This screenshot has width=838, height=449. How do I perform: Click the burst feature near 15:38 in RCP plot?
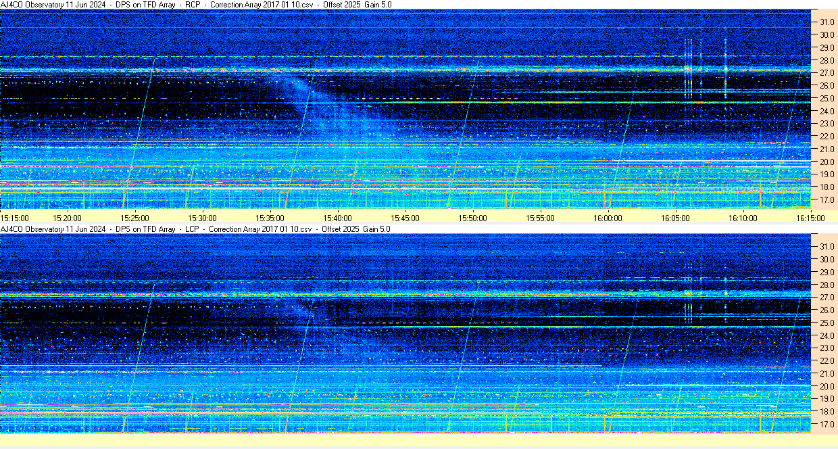tap(318, 115)
